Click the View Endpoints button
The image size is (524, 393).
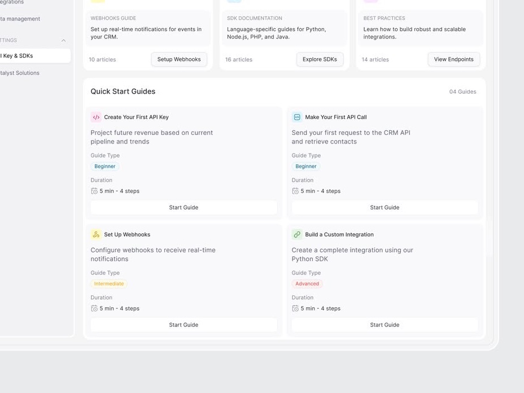tap(454, 59)
